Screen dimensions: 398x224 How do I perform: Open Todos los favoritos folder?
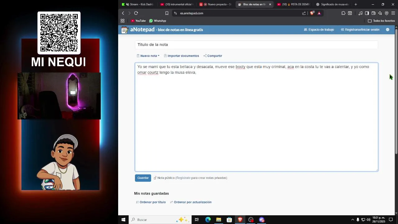[381, 21]
